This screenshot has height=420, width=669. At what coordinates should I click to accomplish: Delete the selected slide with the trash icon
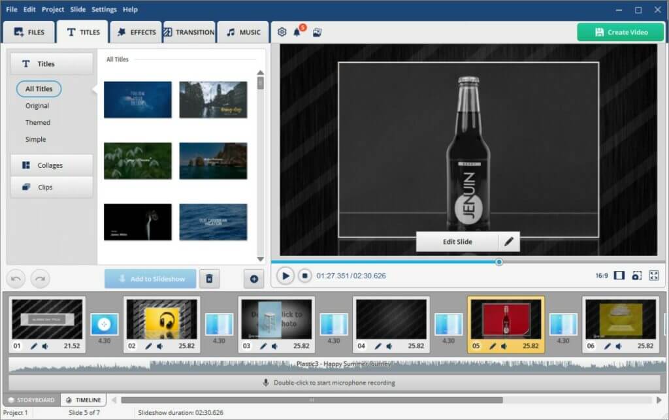(209, 278)
